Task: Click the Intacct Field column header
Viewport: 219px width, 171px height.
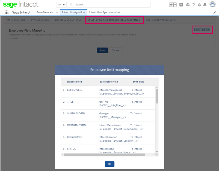Action: [x=75, y=82]
